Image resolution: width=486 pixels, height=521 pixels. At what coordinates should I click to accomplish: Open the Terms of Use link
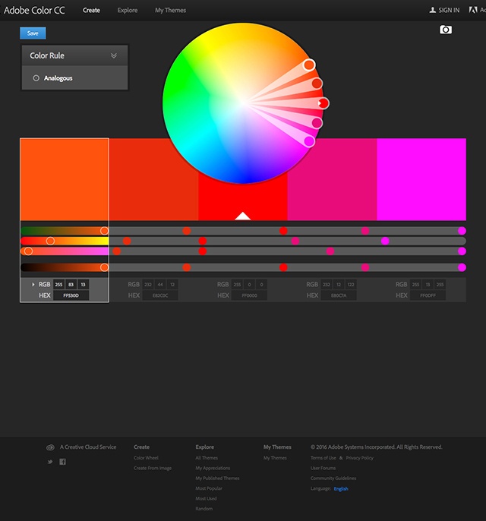tap(323, 457)
